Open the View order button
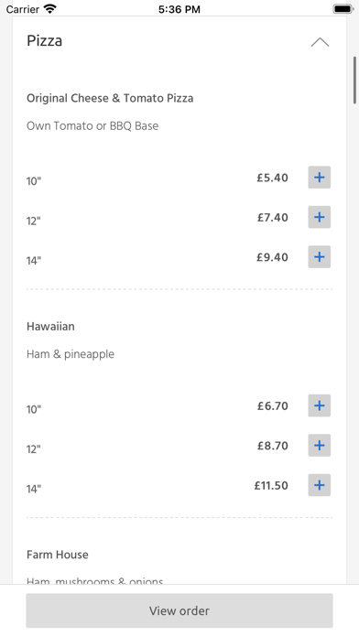Viewport: 359px width, 637px height. pyautogui.click(x=179, y=610)
